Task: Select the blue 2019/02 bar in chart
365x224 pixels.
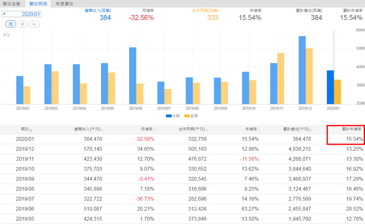Action: click(x=20, y=90)
